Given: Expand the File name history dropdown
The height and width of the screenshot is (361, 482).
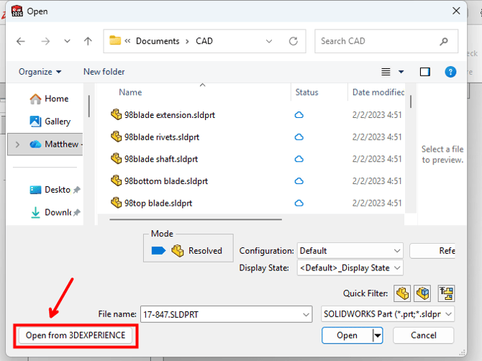Looking at the screenshot, I should (306, 314).
